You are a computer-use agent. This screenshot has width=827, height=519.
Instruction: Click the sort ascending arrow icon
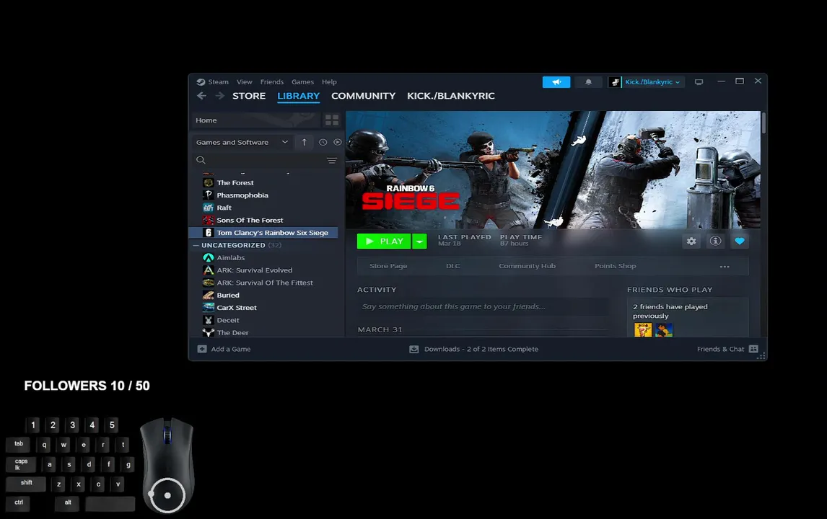pyautogui.click(x=305, y=142)
